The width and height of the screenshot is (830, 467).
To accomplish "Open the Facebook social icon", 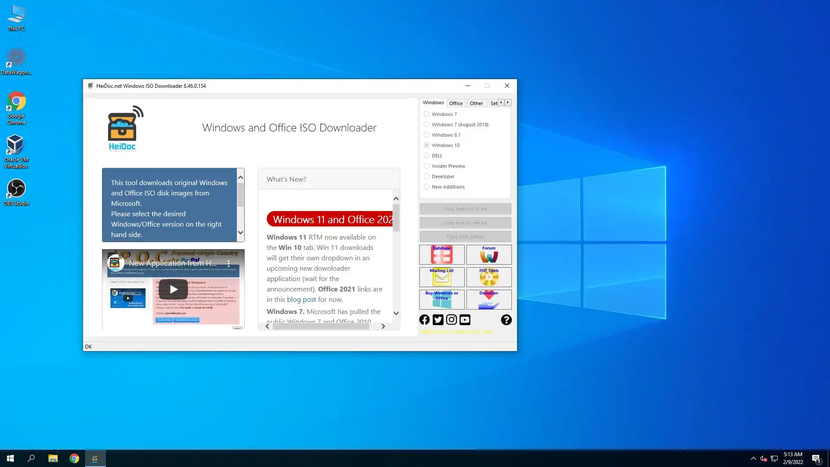I will tap(425, 320).
